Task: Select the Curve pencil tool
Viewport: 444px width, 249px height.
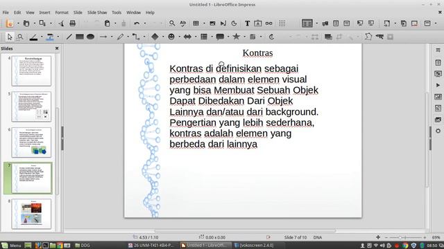Action: (120, 37)
